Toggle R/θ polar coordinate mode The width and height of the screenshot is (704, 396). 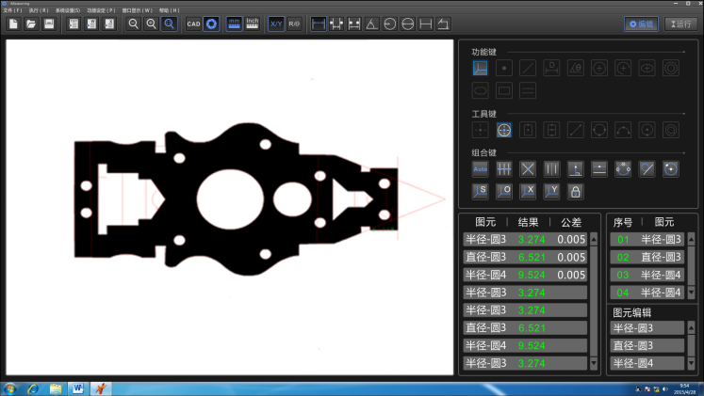coord(294,24)
